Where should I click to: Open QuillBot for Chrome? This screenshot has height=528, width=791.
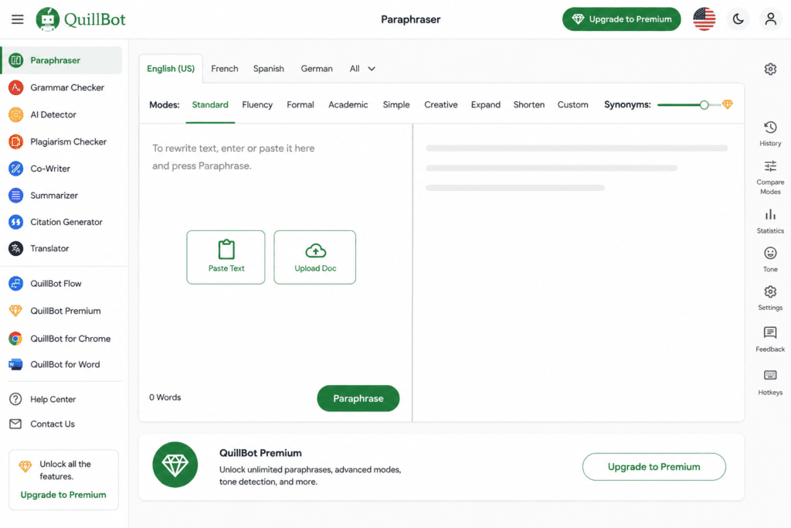click(x=61, y=339)
